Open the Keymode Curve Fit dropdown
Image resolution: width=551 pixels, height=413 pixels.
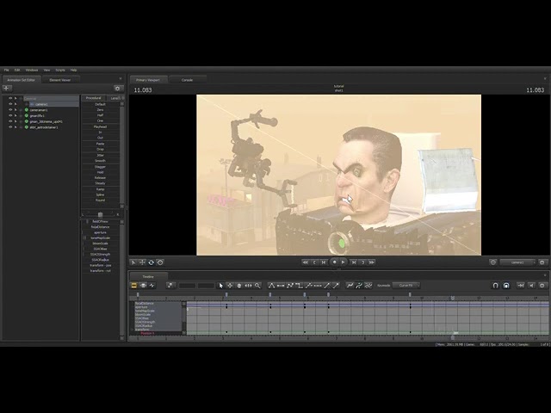coord(406,286)
